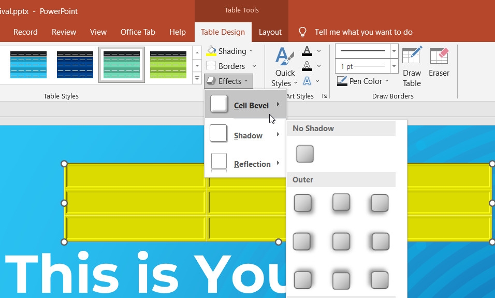Choose the No Shadow preset
Screen dimensions: 495x298
304,153
